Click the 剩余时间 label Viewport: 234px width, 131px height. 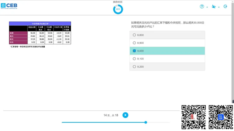click(x=118, y=2)
